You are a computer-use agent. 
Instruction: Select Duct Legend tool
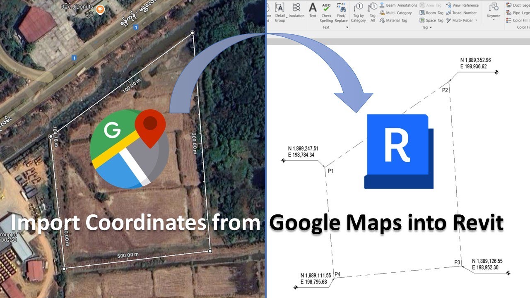tap(518, 5)
